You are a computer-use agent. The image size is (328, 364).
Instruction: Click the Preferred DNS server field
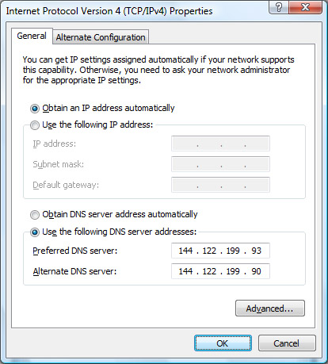[x=220, y=251]
